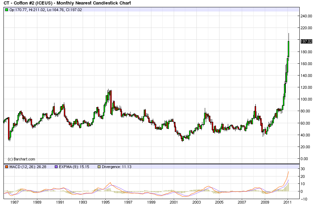Click the 220.00 price axis label
The image size is (314, 213).
pos(306,28)
